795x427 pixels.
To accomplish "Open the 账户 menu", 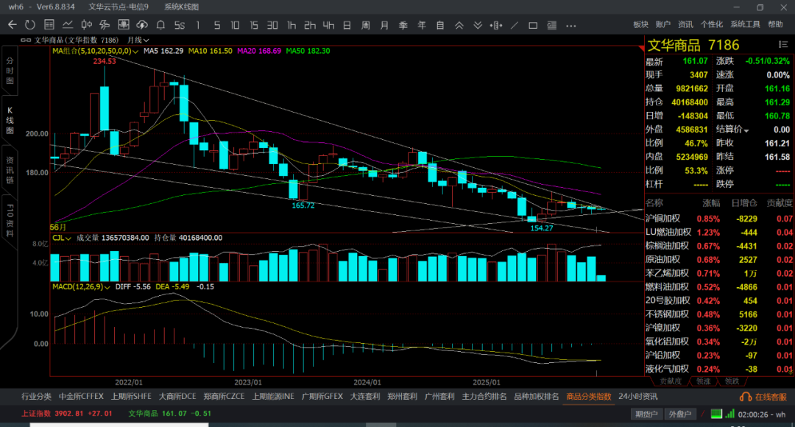I will pyautogui.click(x=662, y=24).
